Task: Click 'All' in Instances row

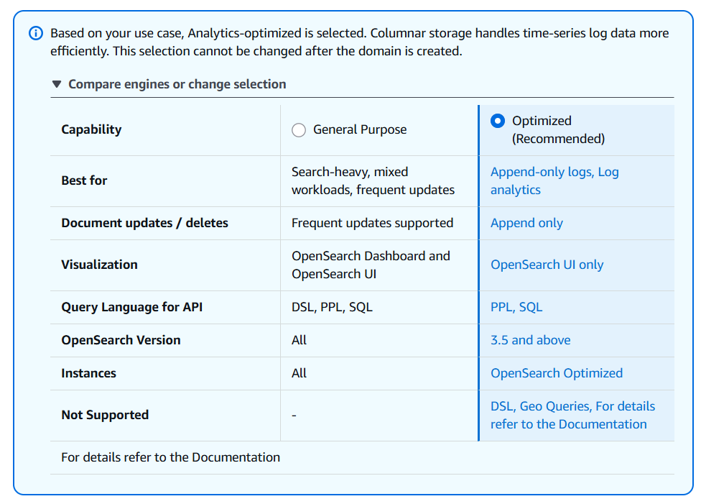Action: [x=299, y=373]
